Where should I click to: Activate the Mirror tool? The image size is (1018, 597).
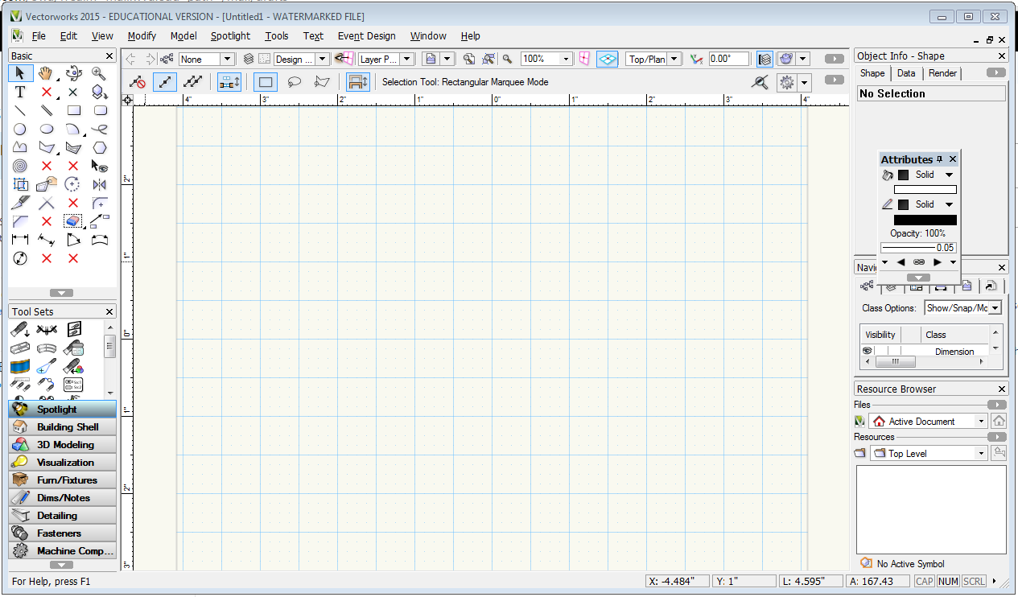pyautogui.click(x=100, y=184)
